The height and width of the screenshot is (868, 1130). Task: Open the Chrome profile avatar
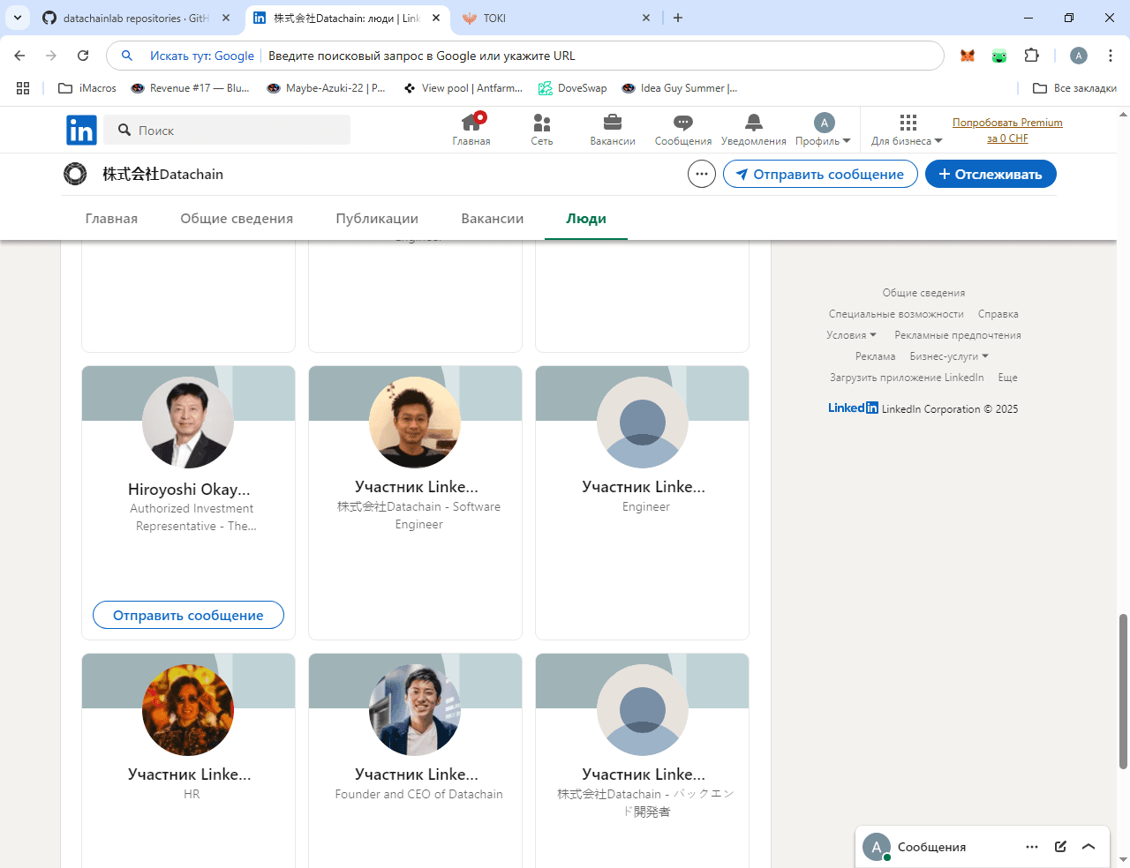[1079, 56]
